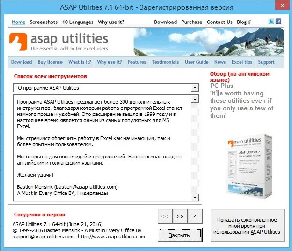Viewport: 292px width, 251px height.
Task: Open the 'О программе ASAP Utilities' combo box
Action: click(x=106, y=87)
